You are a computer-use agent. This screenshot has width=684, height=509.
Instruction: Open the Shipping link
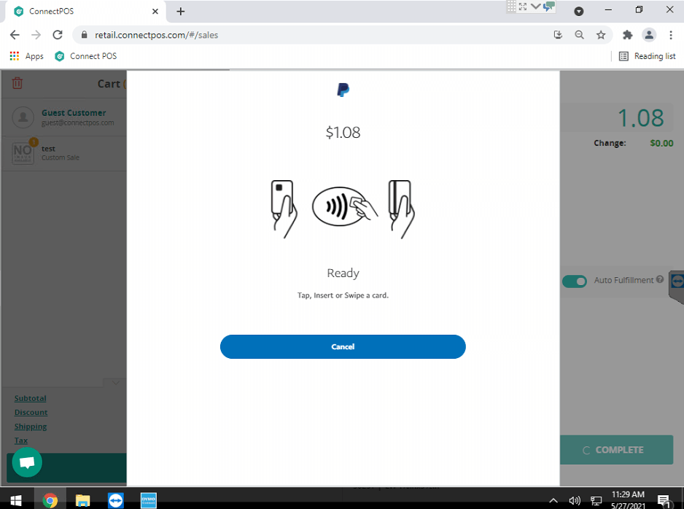[x=31, y=427]
